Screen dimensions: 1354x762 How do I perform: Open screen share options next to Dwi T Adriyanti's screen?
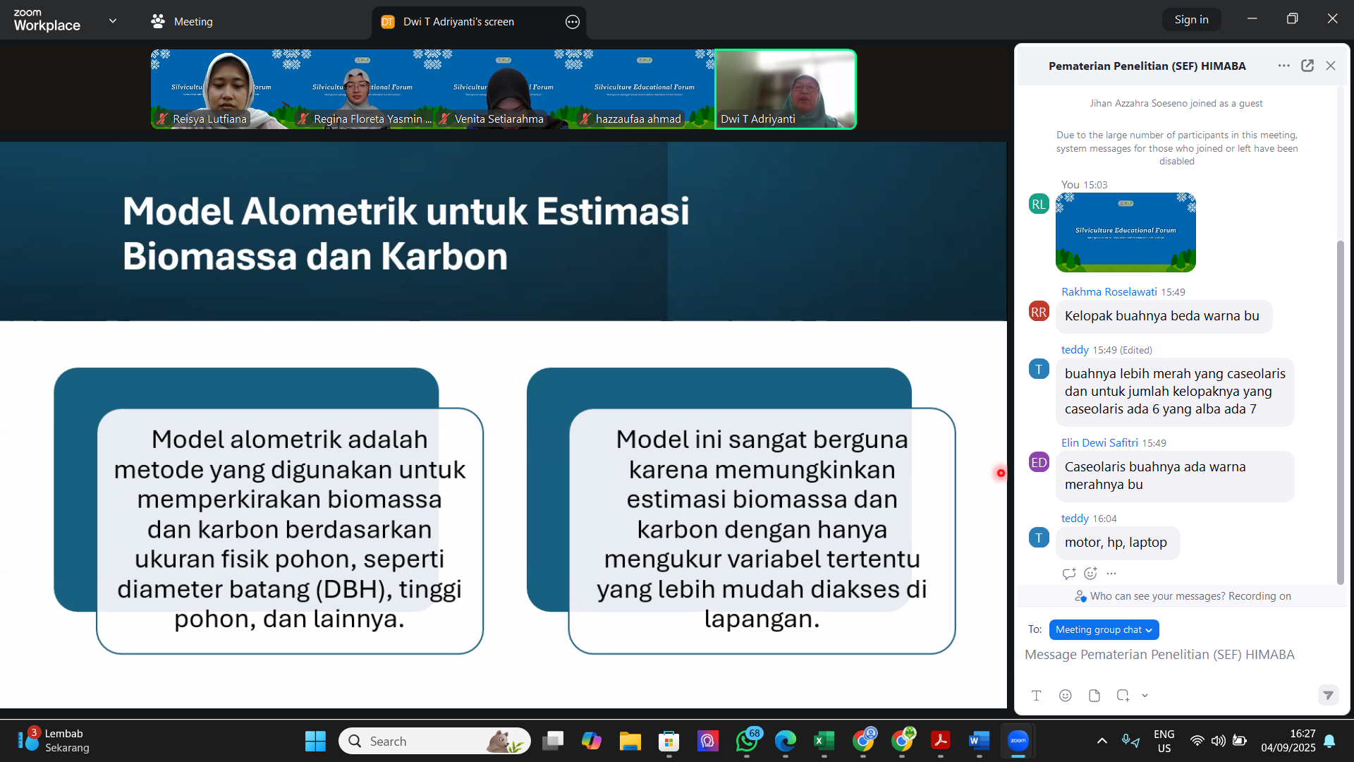point(573,22)
